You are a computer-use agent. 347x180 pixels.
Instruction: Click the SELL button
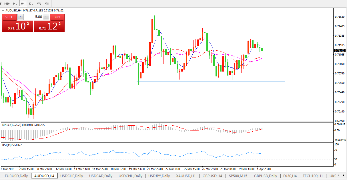9,17
